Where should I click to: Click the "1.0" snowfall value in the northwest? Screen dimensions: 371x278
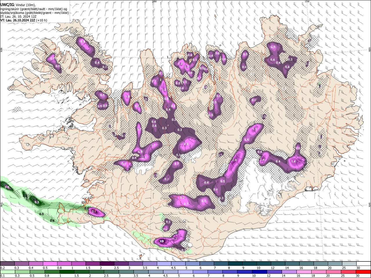tap(128, 97)
